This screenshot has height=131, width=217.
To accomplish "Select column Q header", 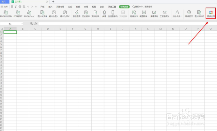I will 211,29.
